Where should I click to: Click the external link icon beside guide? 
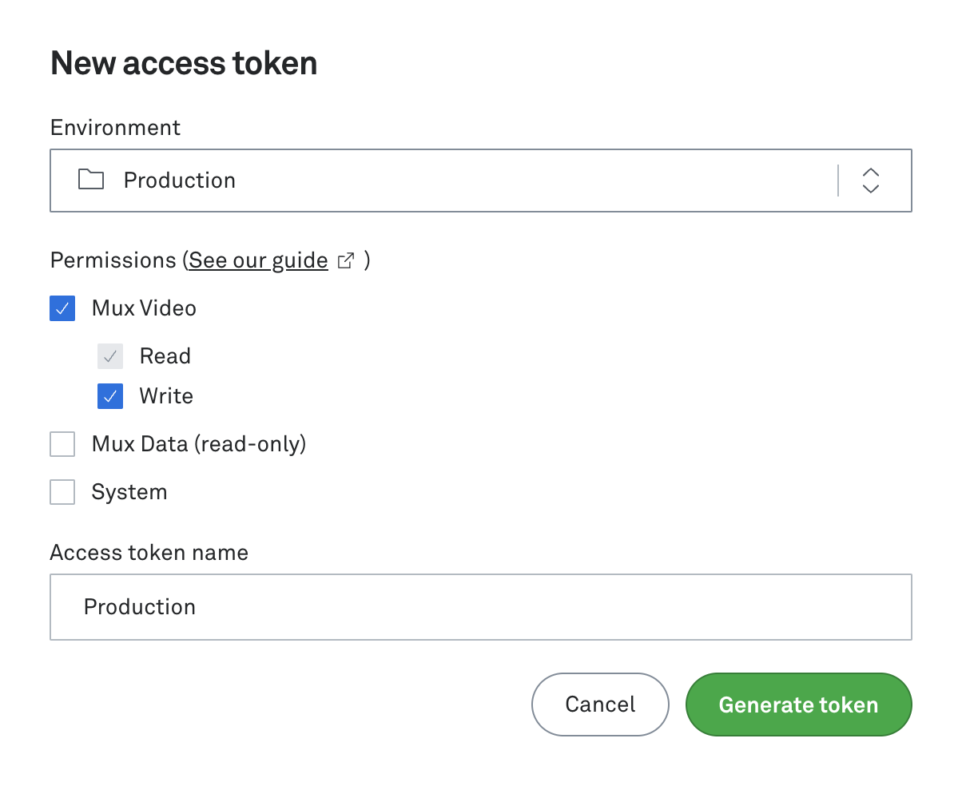coord(346,261)
